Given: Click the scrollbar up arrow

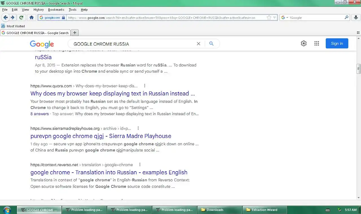Looking at the screenshot, I should pos(359,38).
